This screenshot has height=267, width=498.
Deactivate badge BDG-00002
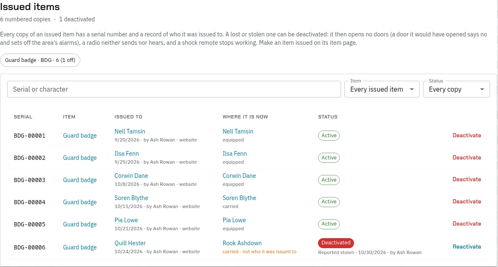coord(467,157)
